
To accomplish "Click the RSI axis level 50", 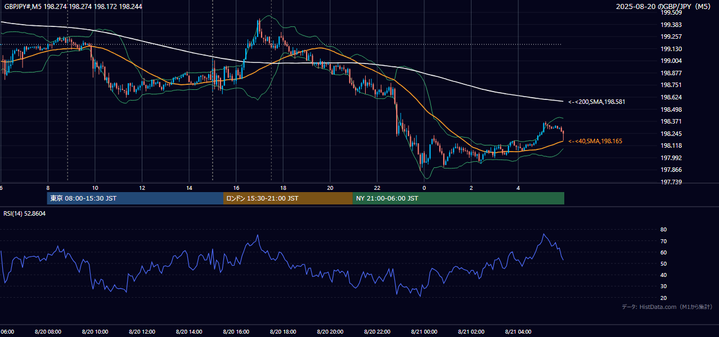I will pyautogui.click(x=664, y=263).
